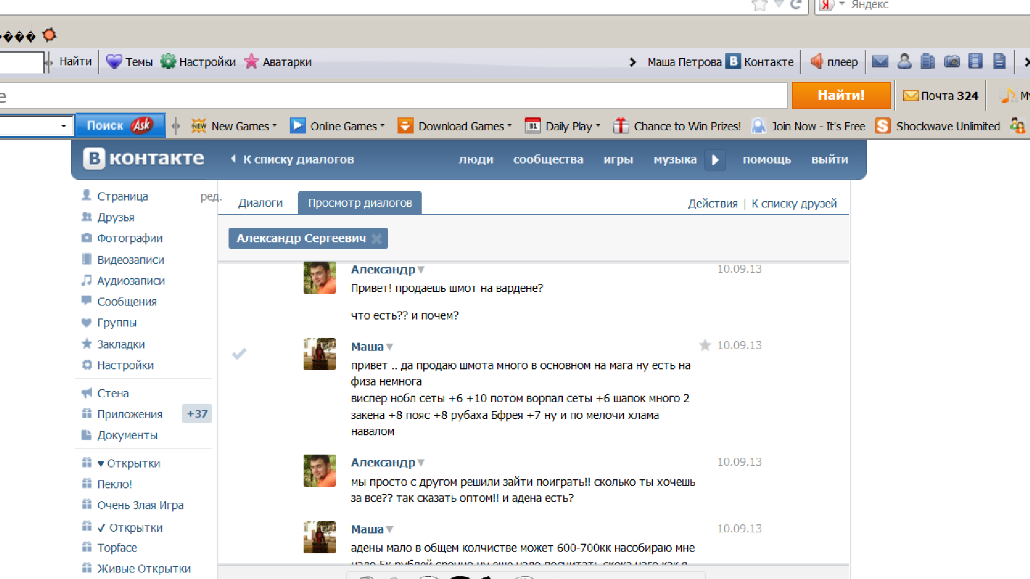Open Фотографии in left sidebar
This screenshot has height=579, width=1030.
130,238
